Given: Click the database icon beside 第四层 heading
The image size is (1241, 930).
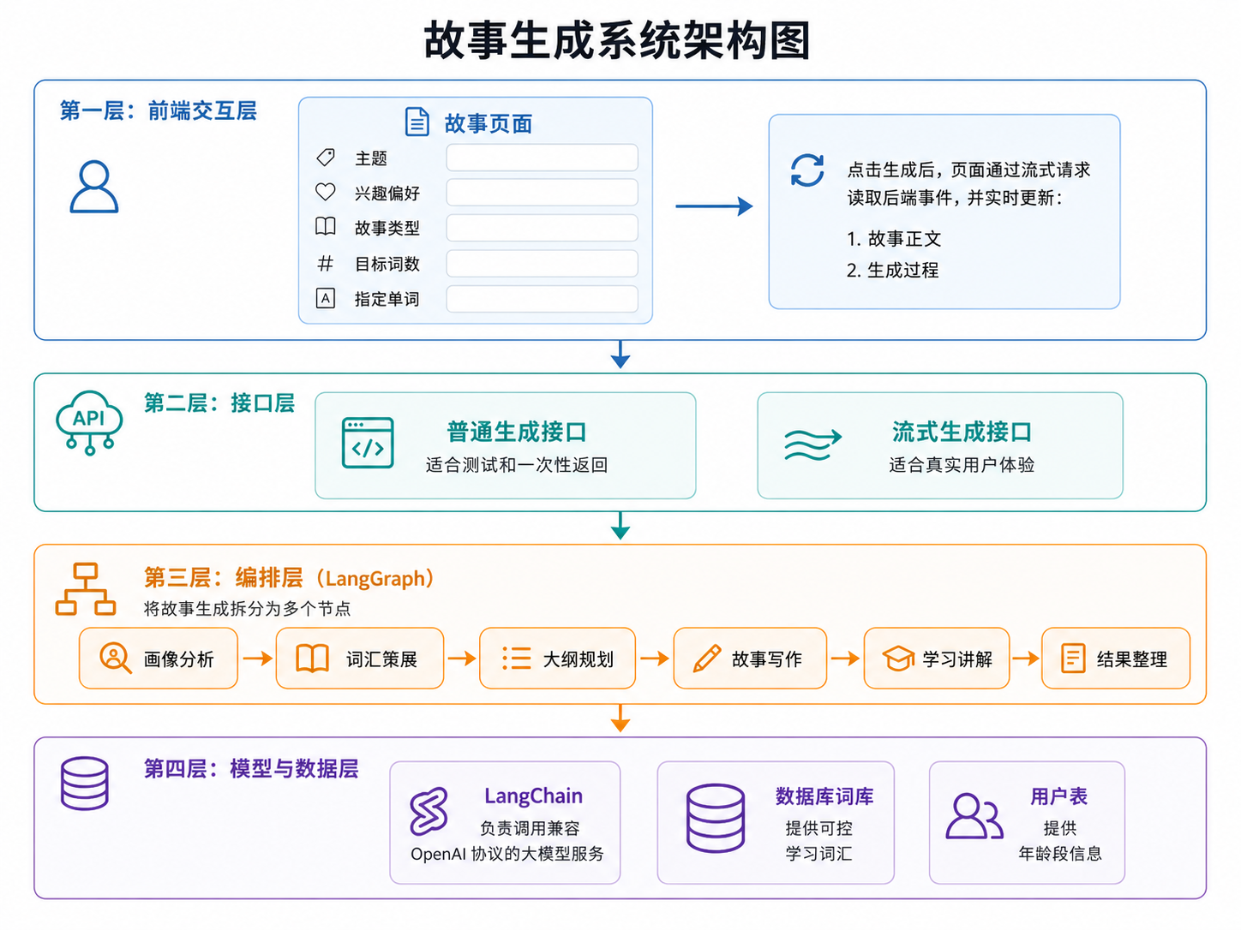Looking at the screenshot, I should click(x=85, y=783).
